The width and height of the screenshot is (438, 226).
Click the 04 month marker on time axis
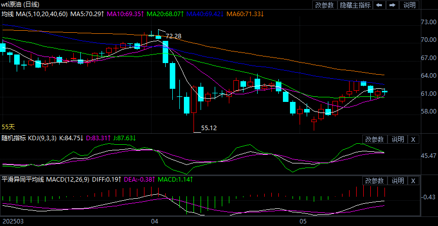coord(155,221)
